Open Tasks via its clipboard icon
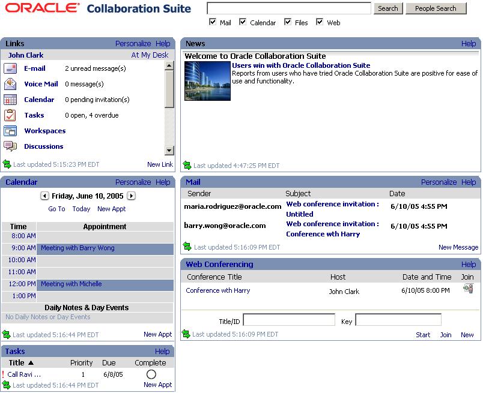The width and height of the screenshot is (483, 393). [10, 115]
